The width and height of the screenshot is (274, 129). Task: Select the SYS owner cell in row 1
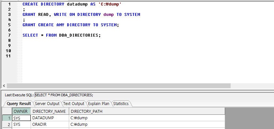click(22, 118)
